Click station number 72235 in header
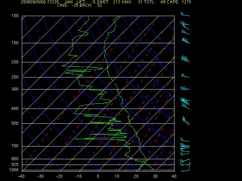 (x=53, y=2)
